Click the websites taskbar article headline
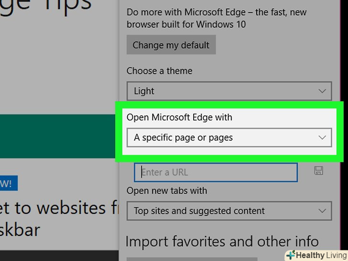The image size is (348, 261). (53, 218)
